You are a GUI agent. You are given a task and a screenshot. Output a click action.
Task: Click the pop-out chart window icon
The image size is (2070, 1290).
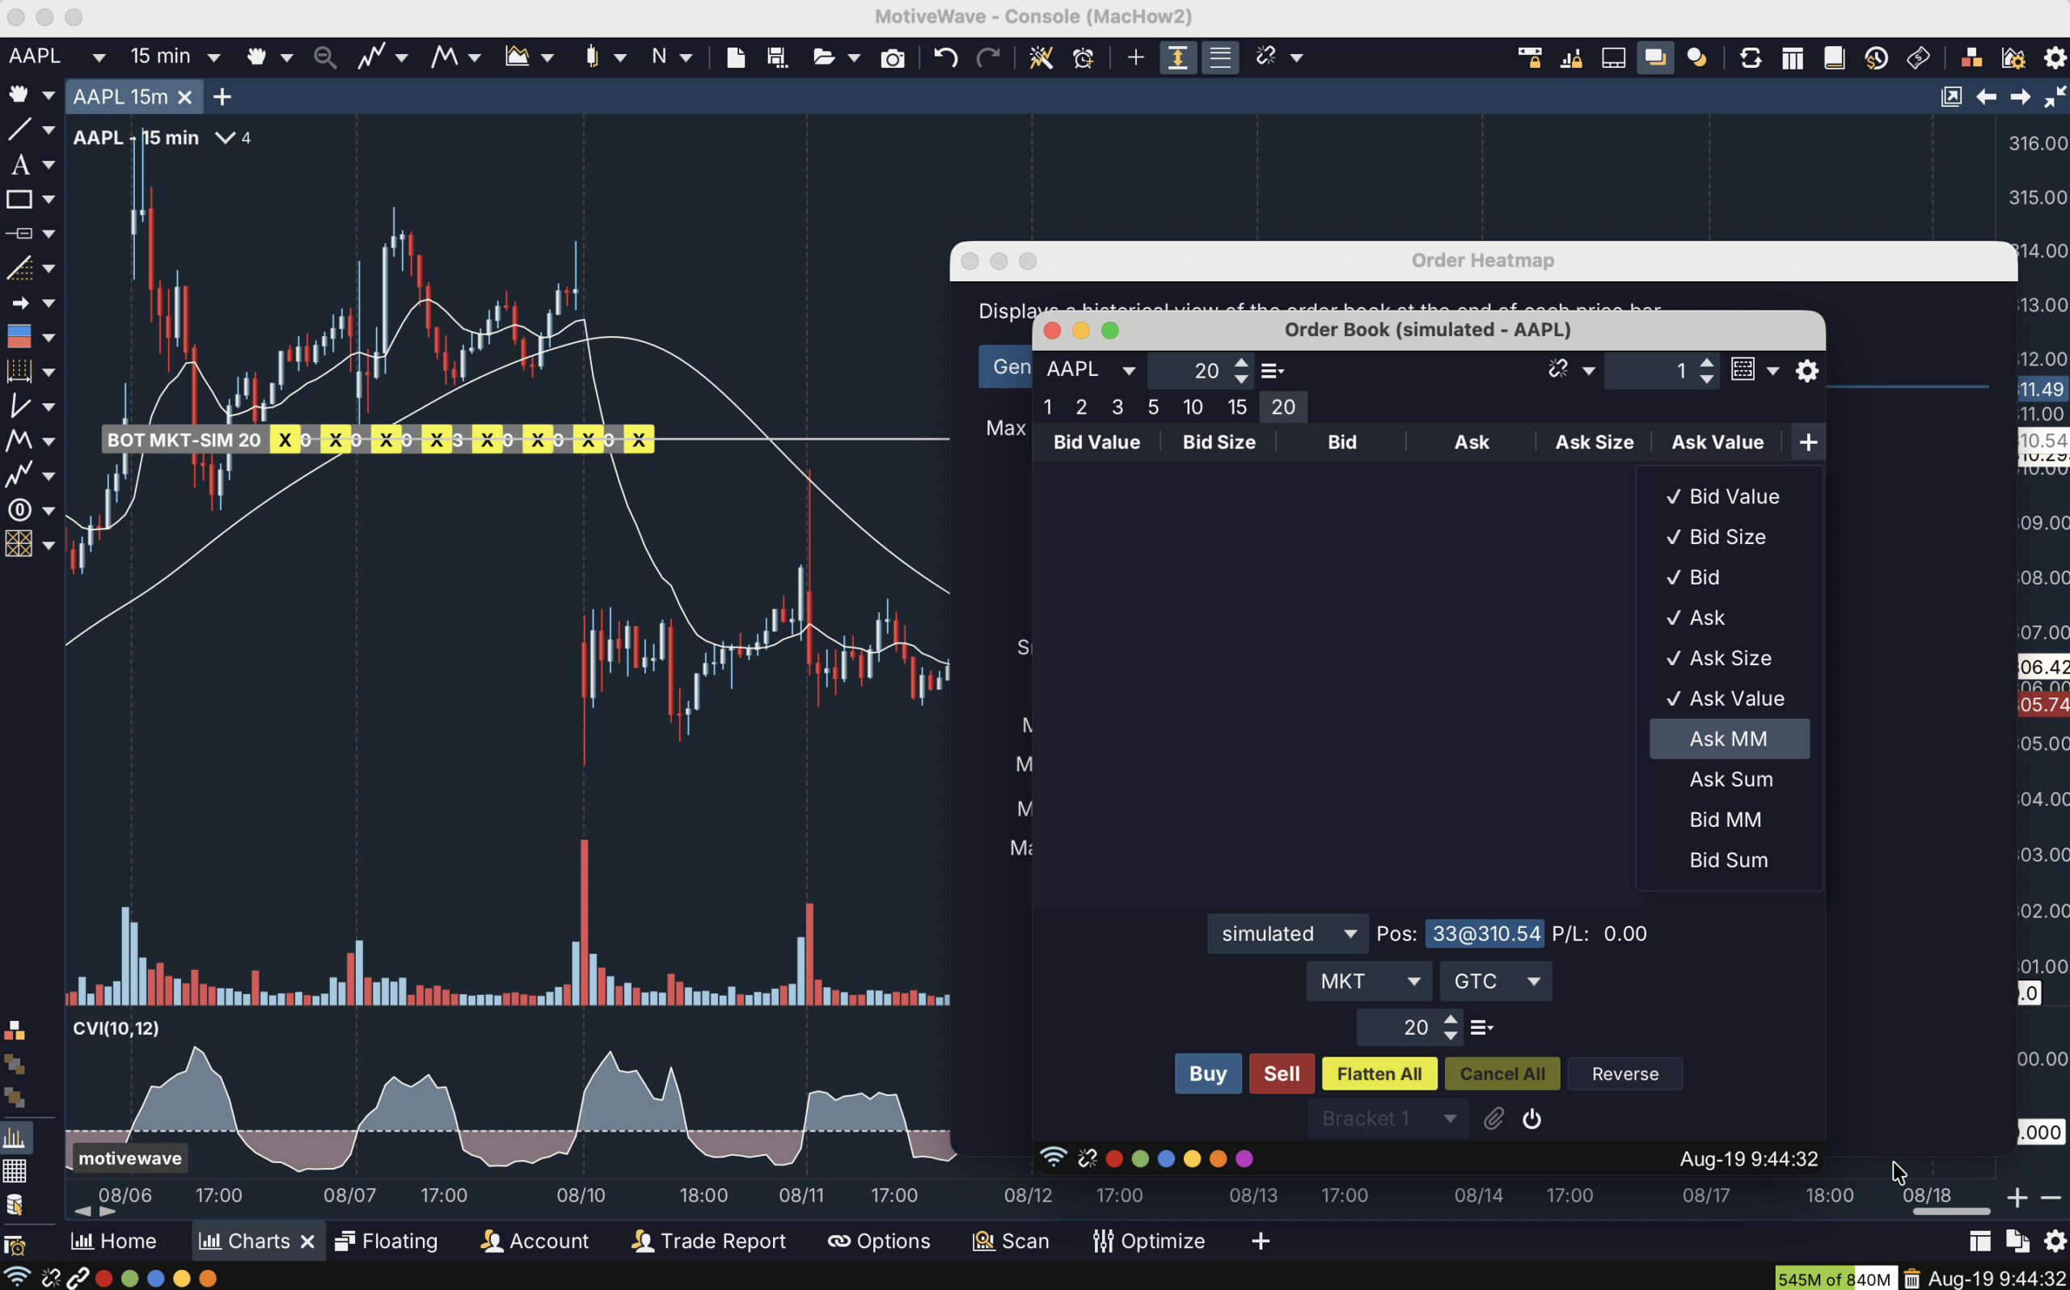1951,96
